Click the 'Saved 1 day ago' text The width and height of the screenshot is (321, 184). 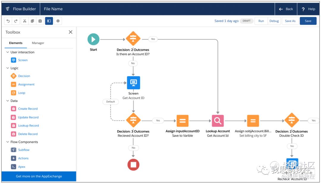click(226, 21)
